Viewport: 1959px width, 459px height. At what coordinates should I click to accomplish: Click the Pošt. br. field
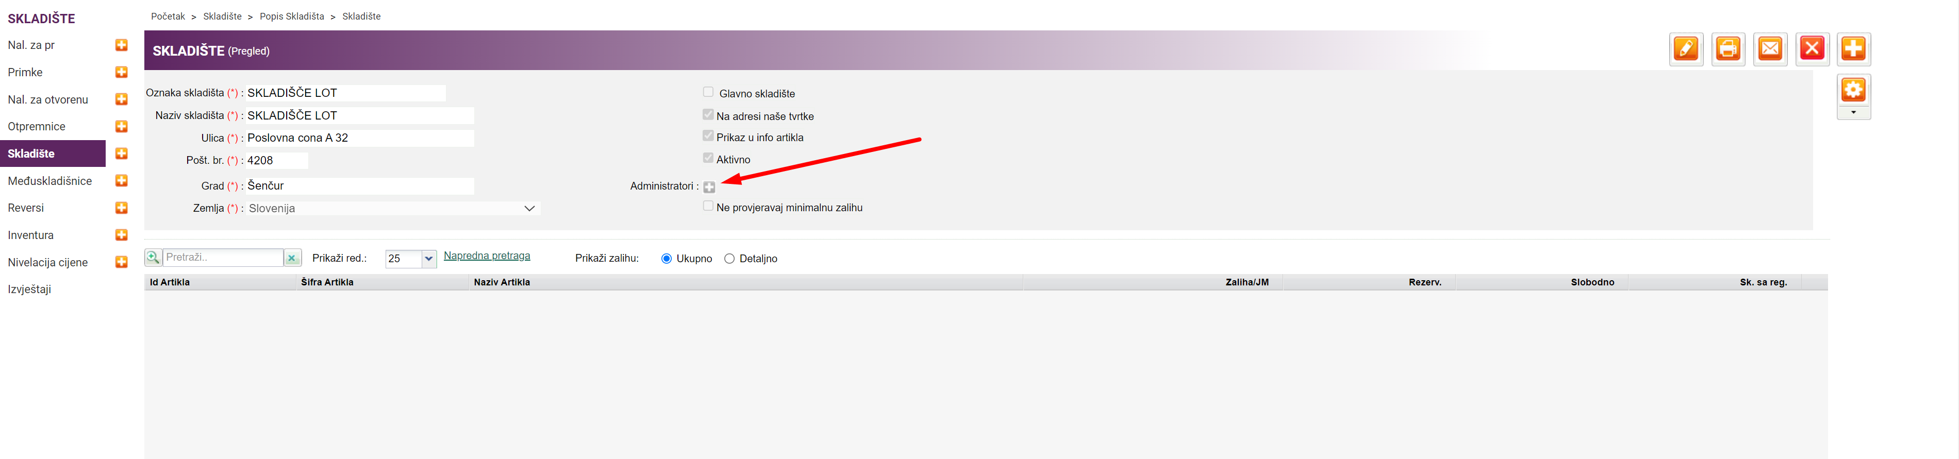point(277,160)
